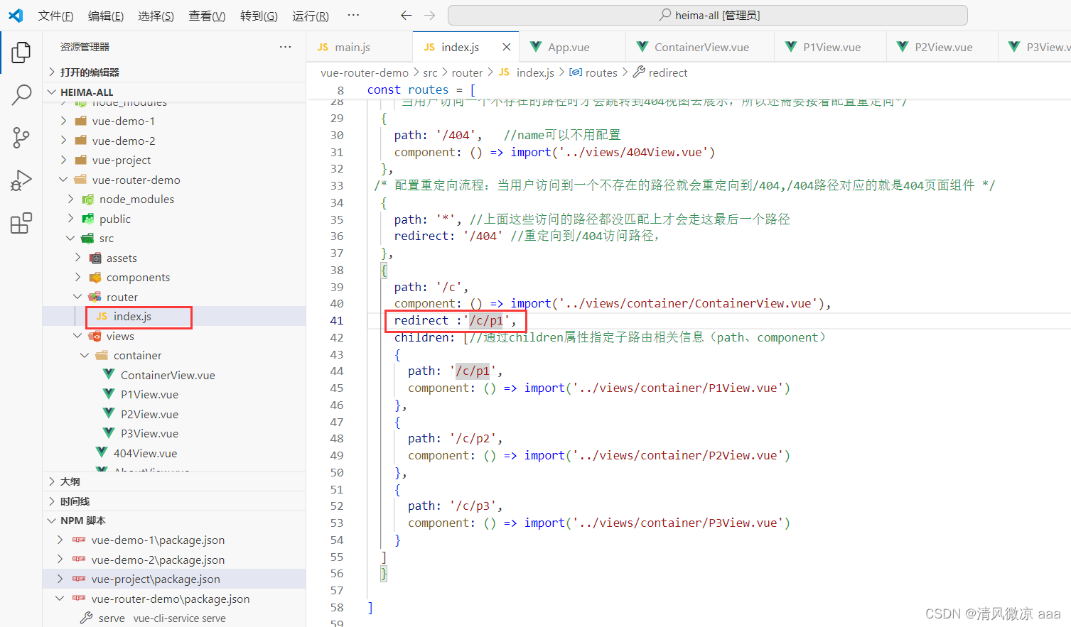Collapse the src folder
Image resolution: width=1071 pixels, height=627 pixels.
[x=70, y=238]
